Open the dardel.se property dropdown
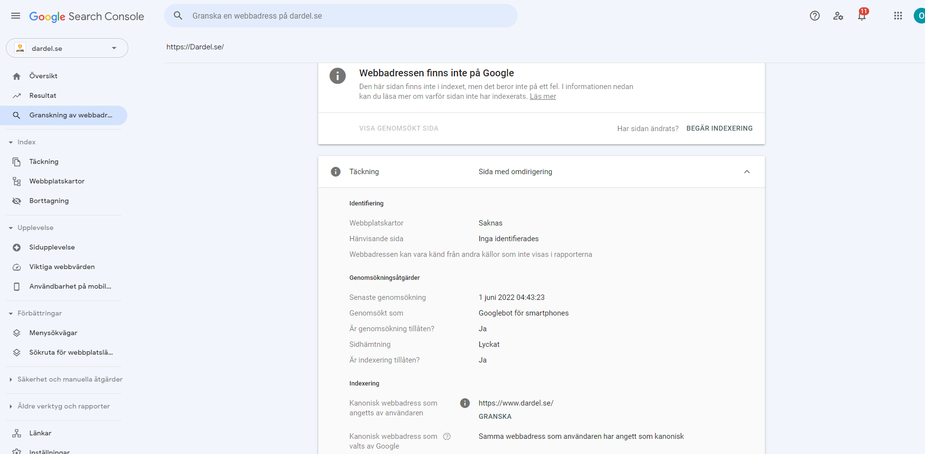 pos(67,48)
